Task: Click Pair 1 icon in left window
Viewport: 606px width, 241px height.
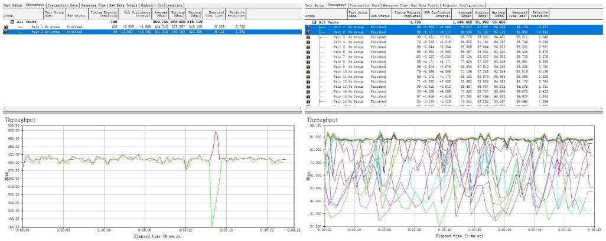Action: tap(6, 27)
